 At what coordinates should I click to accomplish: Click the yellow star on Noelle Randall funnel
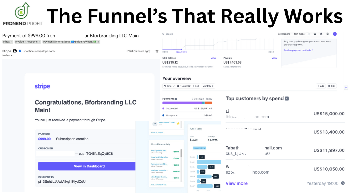178,123
